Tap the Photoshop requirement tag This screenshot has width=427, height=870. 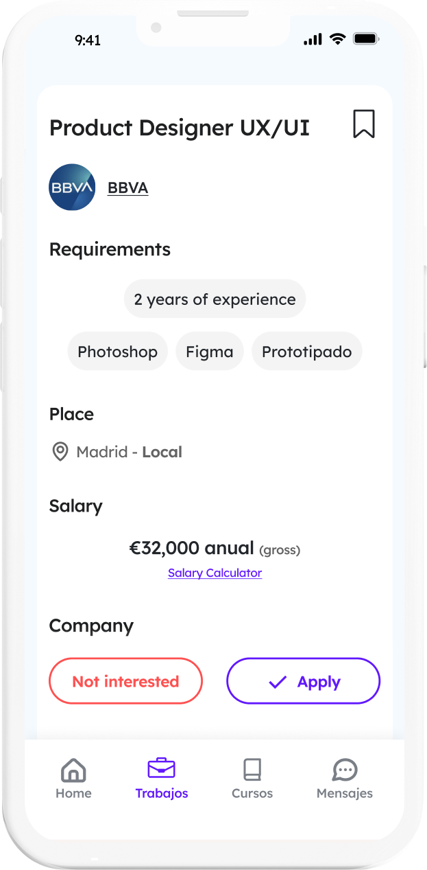coord(117,352)
